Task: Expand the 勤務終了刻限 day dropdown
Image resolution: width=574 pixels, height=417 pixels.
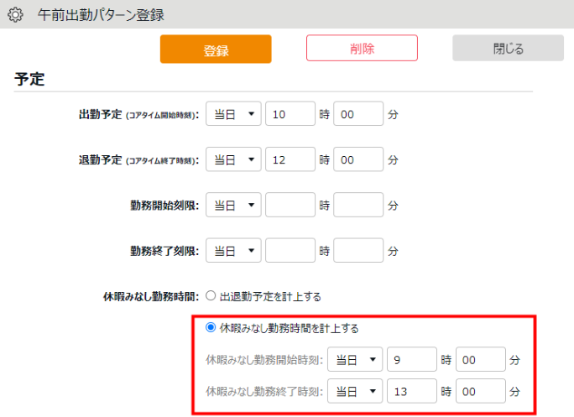Action: pos(233,250)
